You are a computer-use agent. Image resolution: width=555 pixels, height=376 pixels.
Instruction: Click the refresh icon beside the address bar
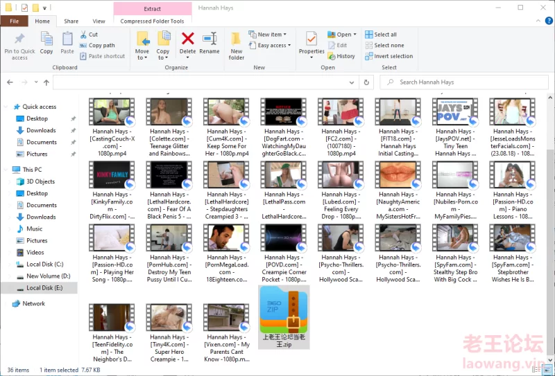[367, 82]
